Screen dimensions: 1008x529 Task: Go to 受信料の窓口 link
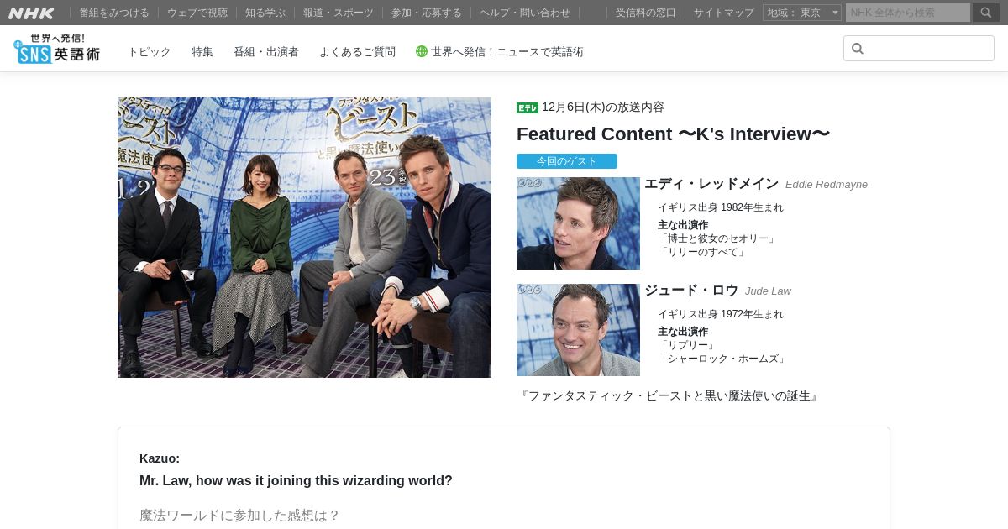point(646,13)
